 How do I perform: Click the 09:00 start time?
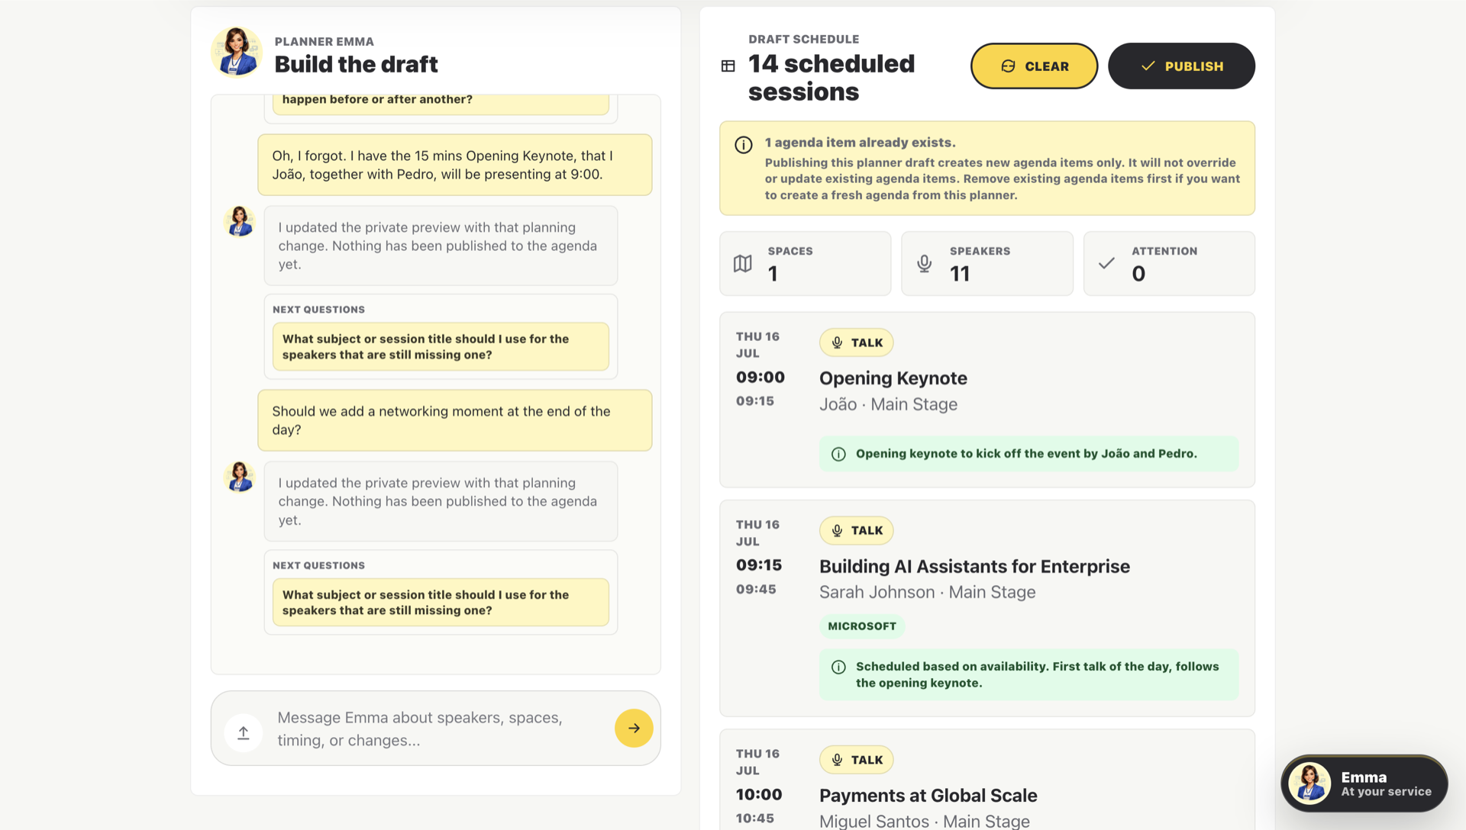[x=760, y=378]
